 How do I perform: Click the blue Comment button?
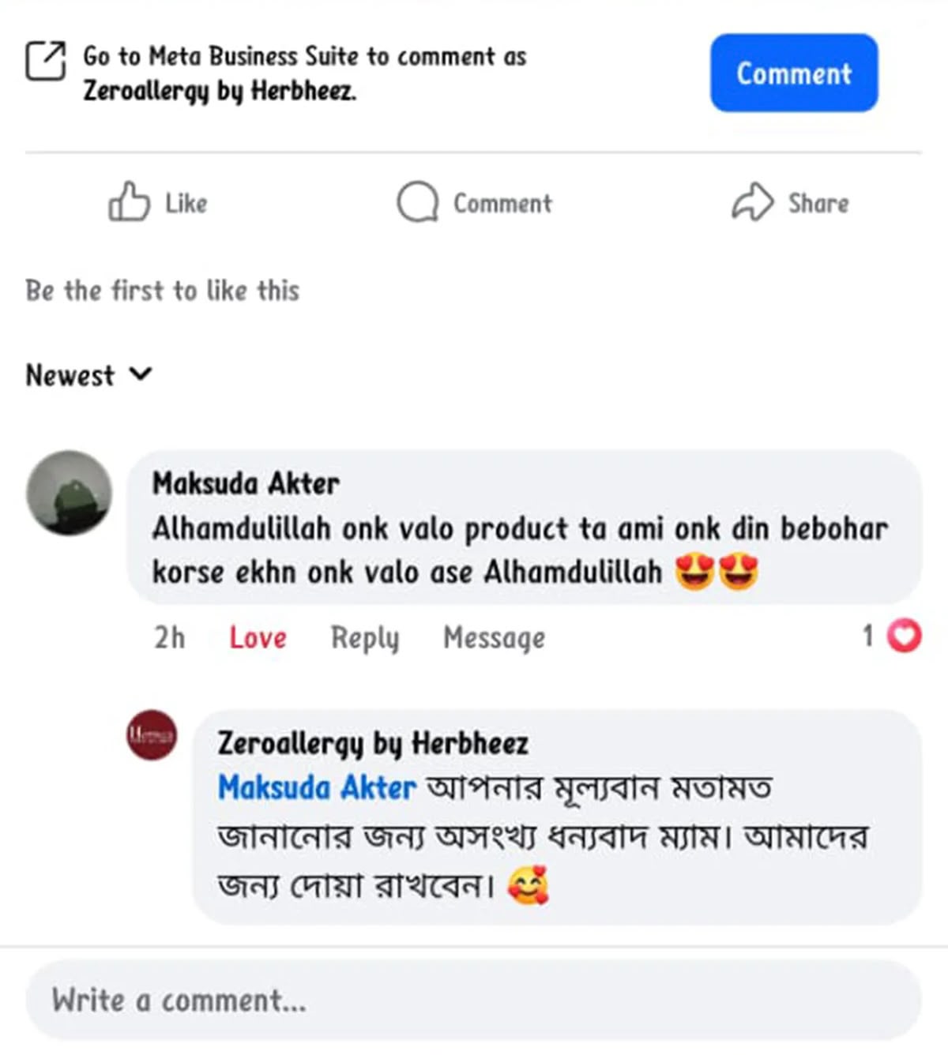[x=794, y=73]
